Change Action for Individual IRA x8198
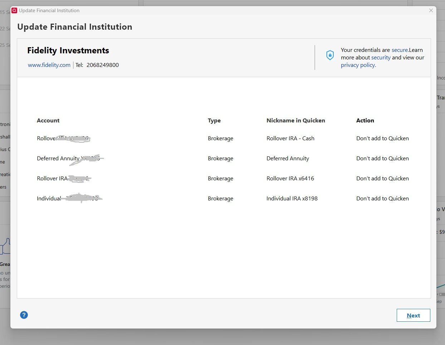445x345 pixels. tap(382, 199)
